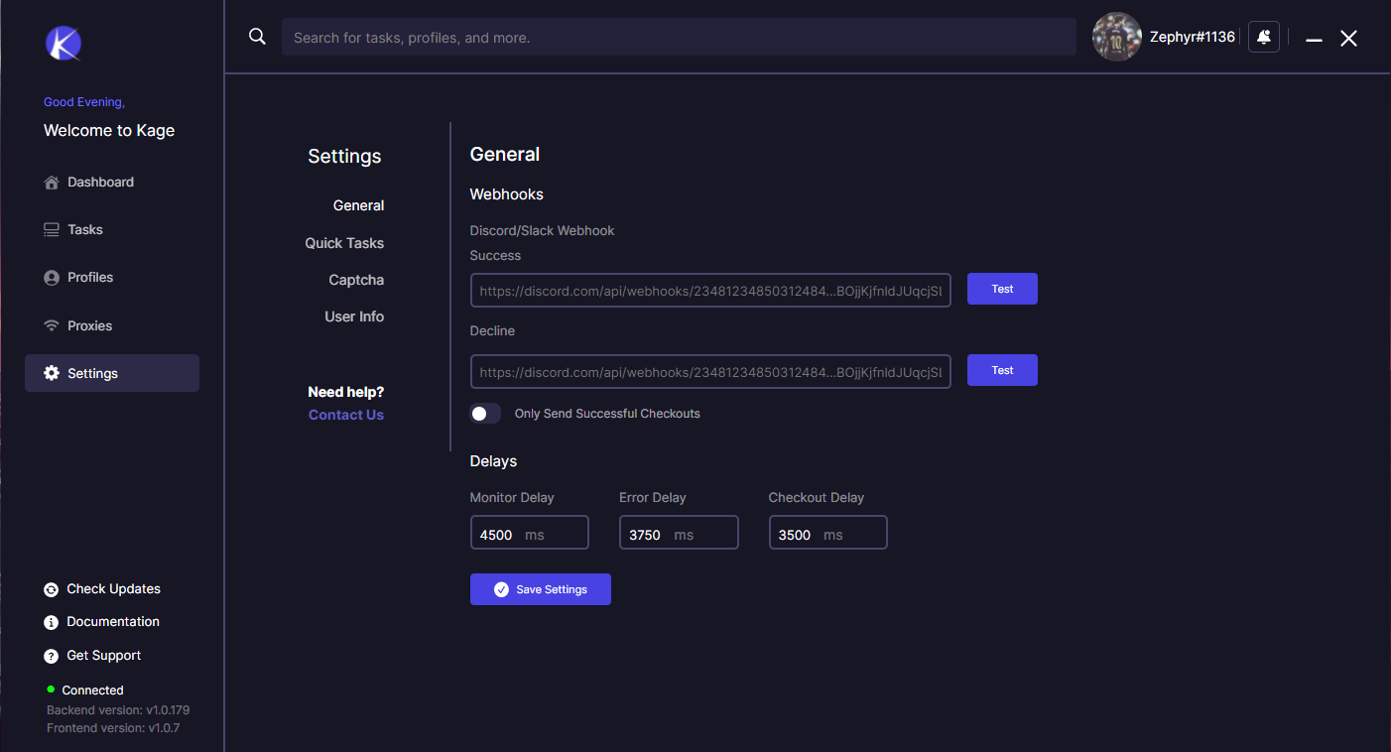Click the Kage logo icon
1391x752 pixels.
(63, 43)
